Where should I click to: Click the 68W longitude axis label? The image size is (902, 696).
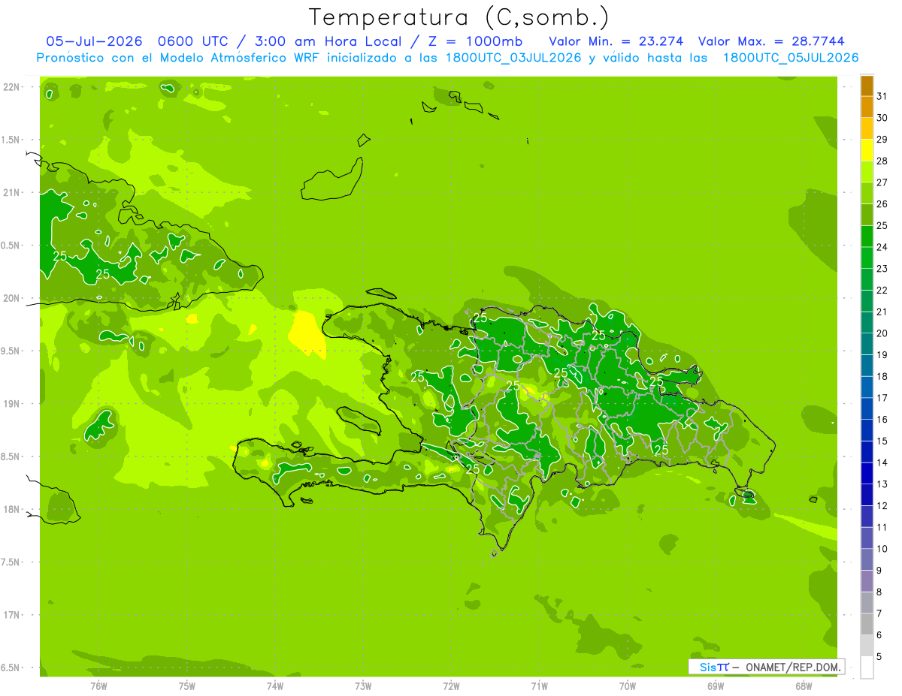804,686
